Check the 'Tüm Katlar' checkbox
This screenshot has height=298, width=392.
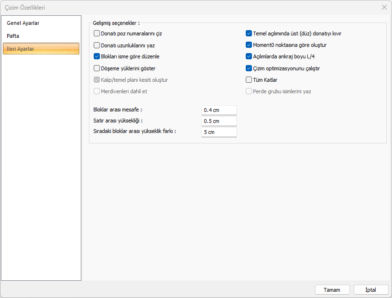pyautogui.click(x=249, y=80)
